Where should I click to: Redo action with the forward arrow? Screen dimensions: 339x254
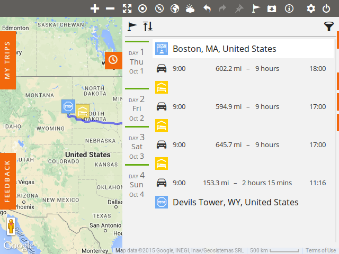(x=222, y=8)
